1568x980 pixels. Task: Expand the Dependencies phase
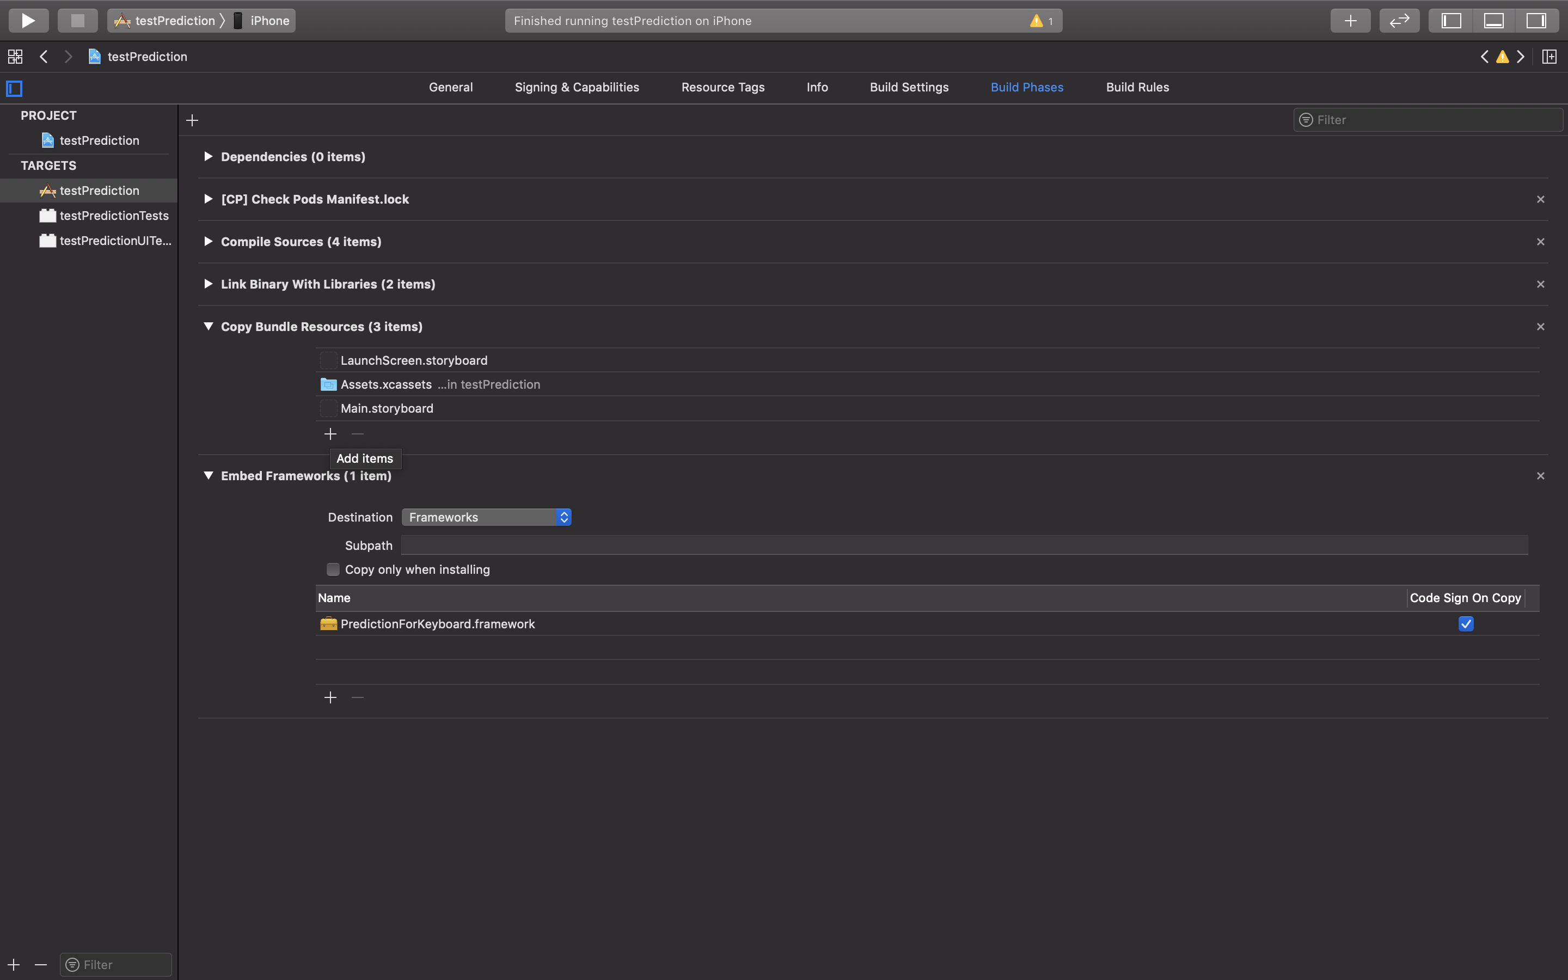tap(208, 156)
